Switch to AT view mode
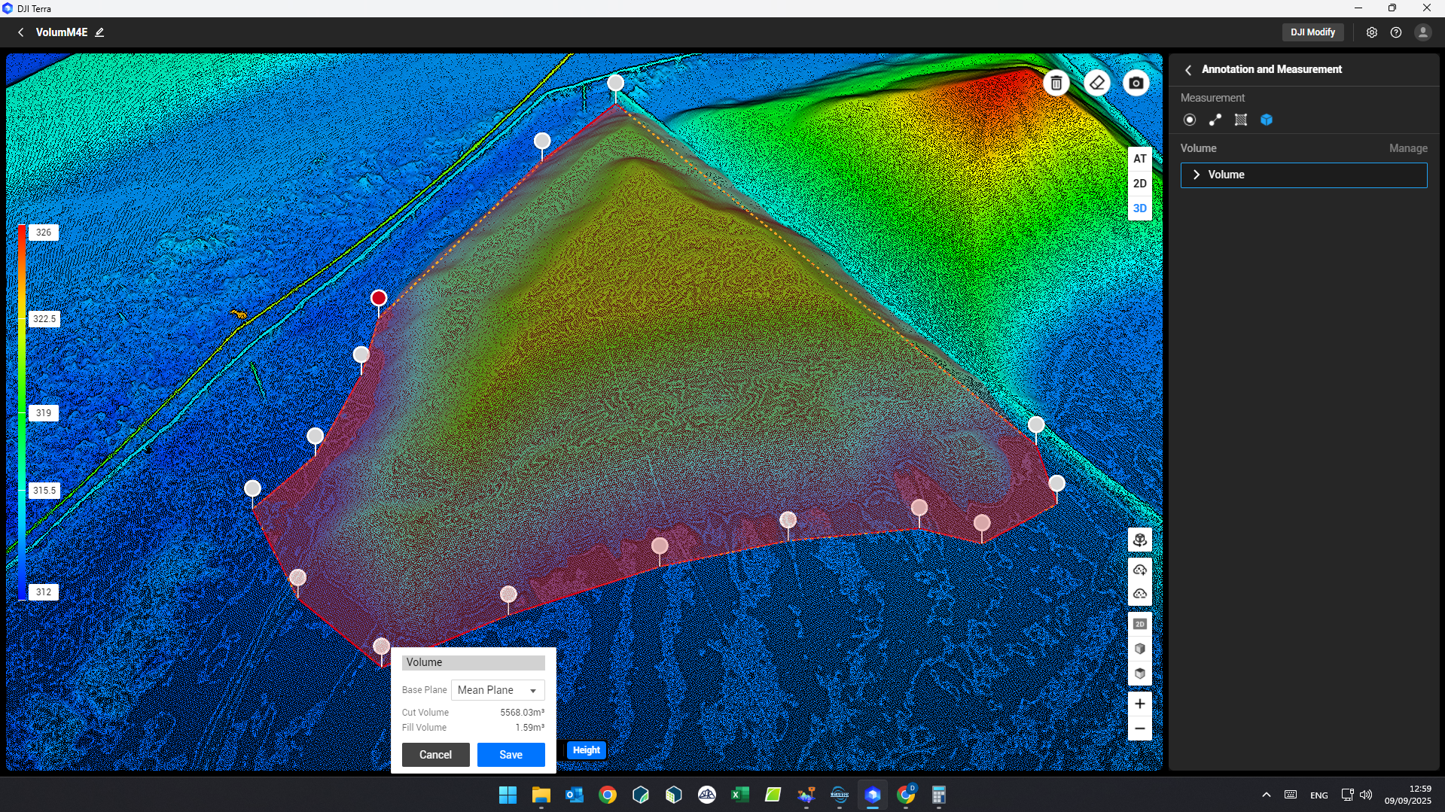 [x=1139, y=159]
